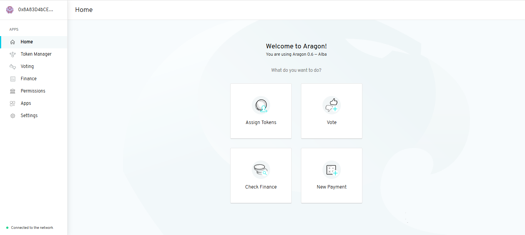Click the Home page title in header

click(84, 10)
